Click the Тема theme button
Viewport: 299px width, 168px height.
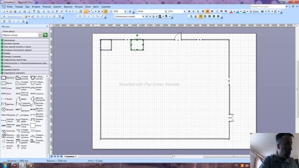[254, 11]
